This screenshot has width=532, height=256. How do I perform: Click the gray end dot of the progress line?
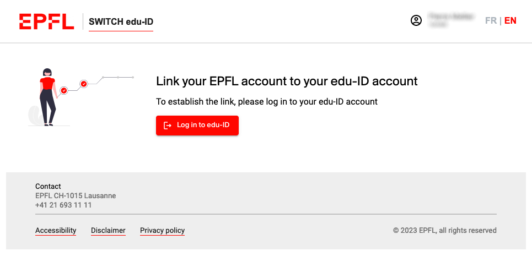(x=133, y=78)
